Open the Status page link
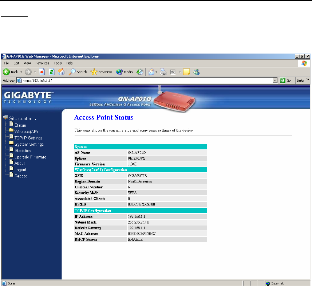 coord(20,125)
